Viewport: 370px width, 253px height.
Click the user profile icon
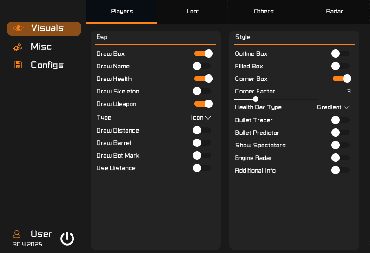[17, 234]
